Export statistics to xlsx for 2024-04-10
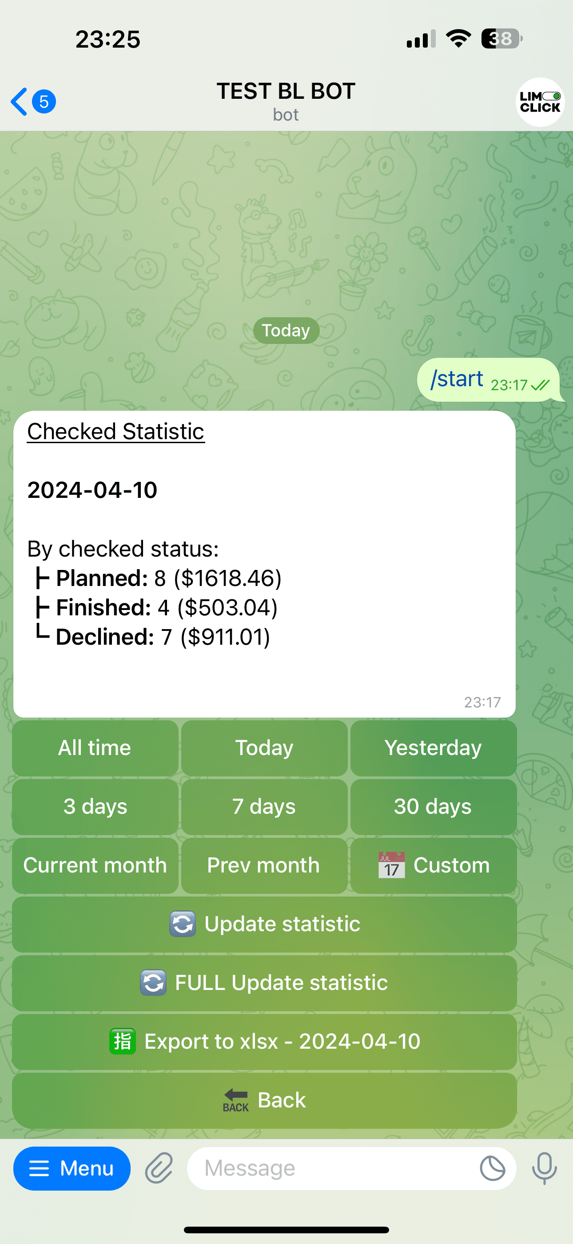The width and height of the screenshot is (573, 1244). (264, 1042)
